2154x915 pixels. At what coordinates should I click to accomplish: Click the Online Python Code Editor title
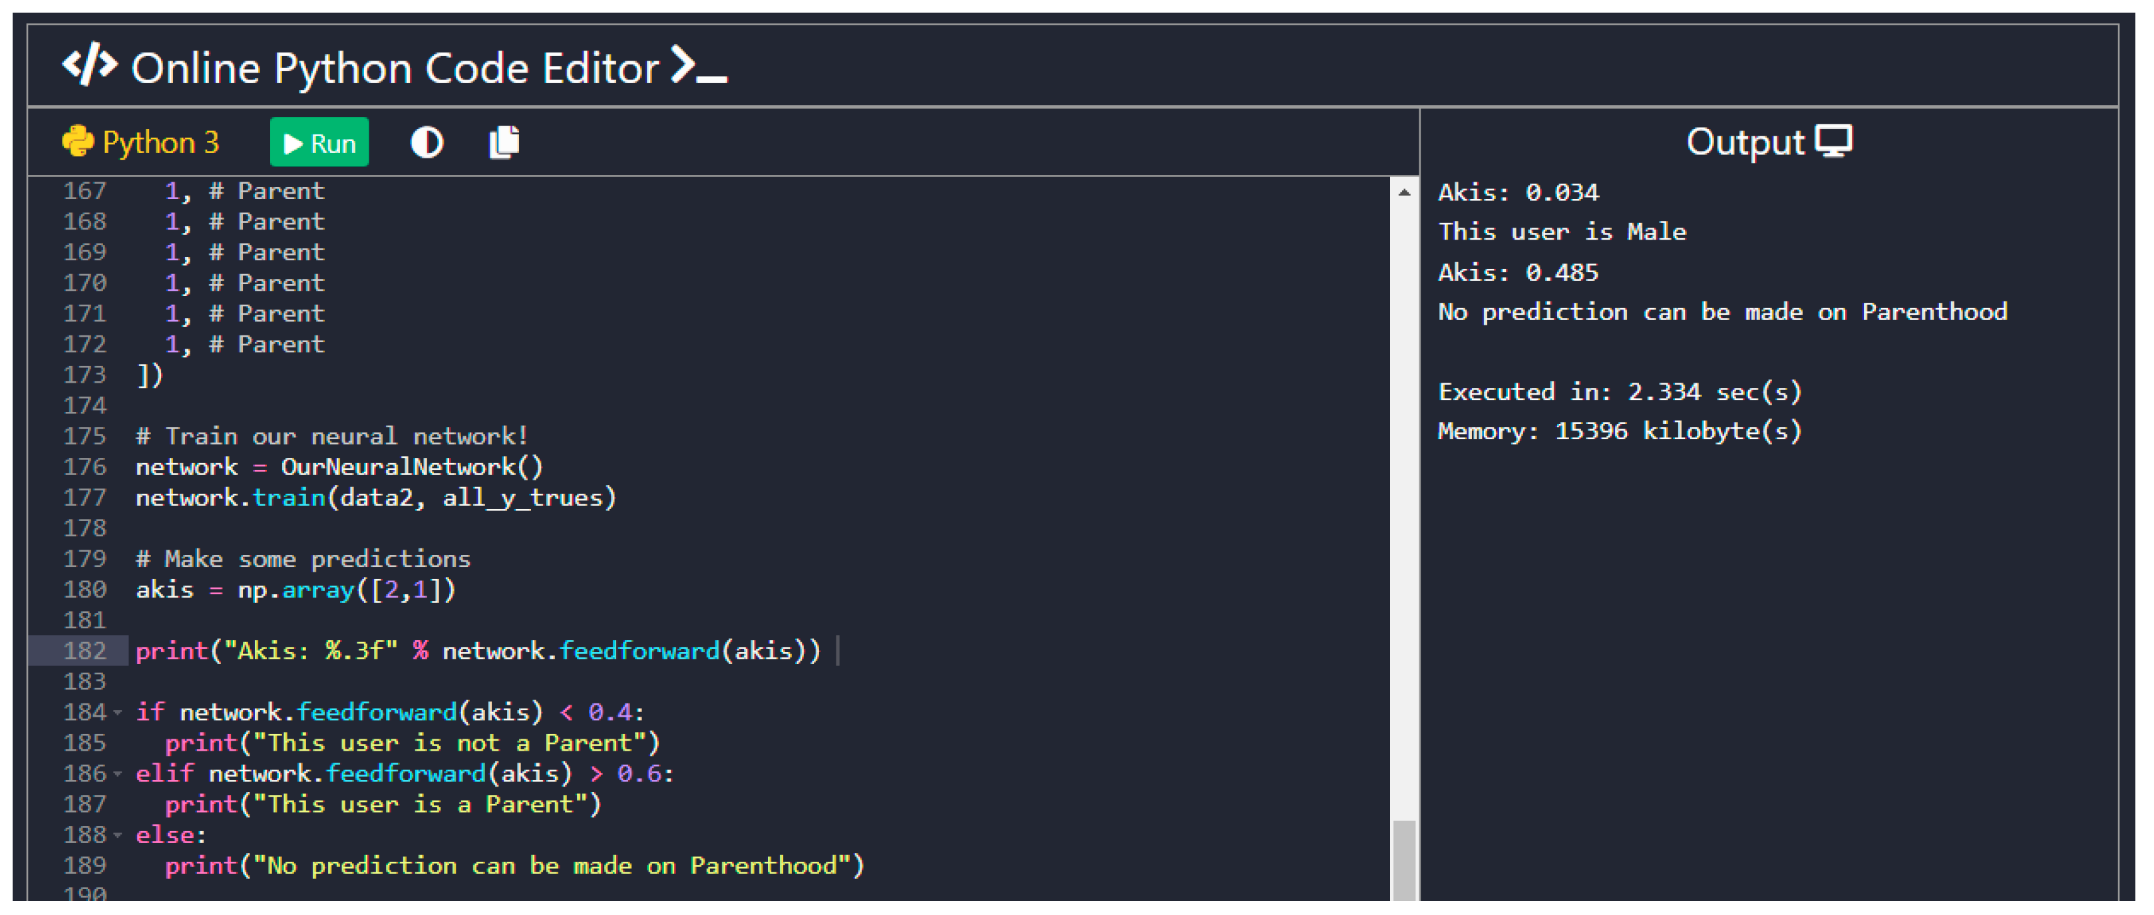[x=395, y=68]
